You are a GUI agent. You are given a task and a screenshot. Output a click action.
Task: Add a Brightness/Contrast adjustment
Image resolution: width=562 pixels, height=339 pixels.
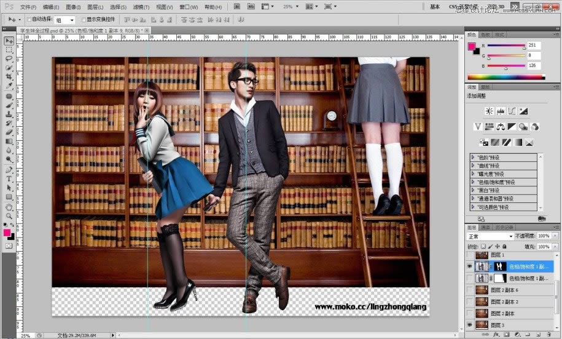point(489,111)
